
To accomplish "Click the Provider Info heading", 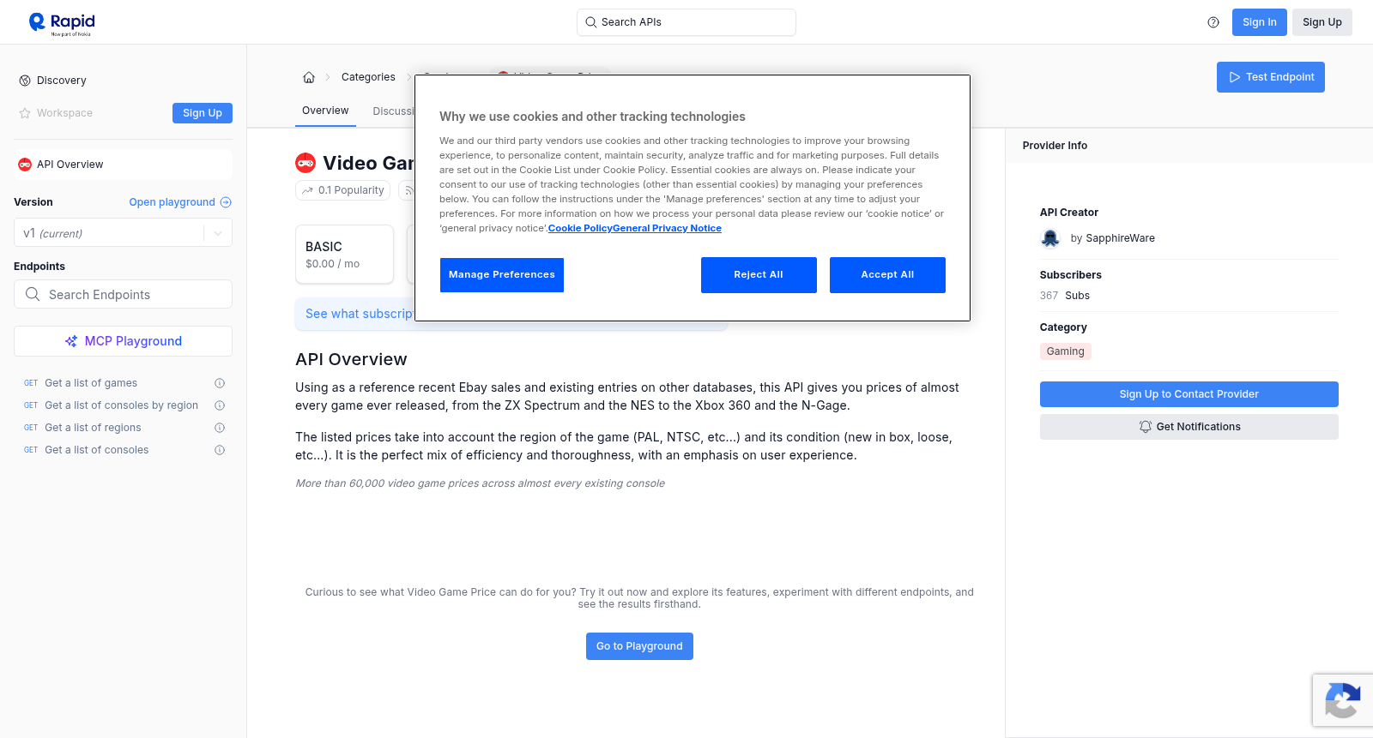I will coord(1055,146).
